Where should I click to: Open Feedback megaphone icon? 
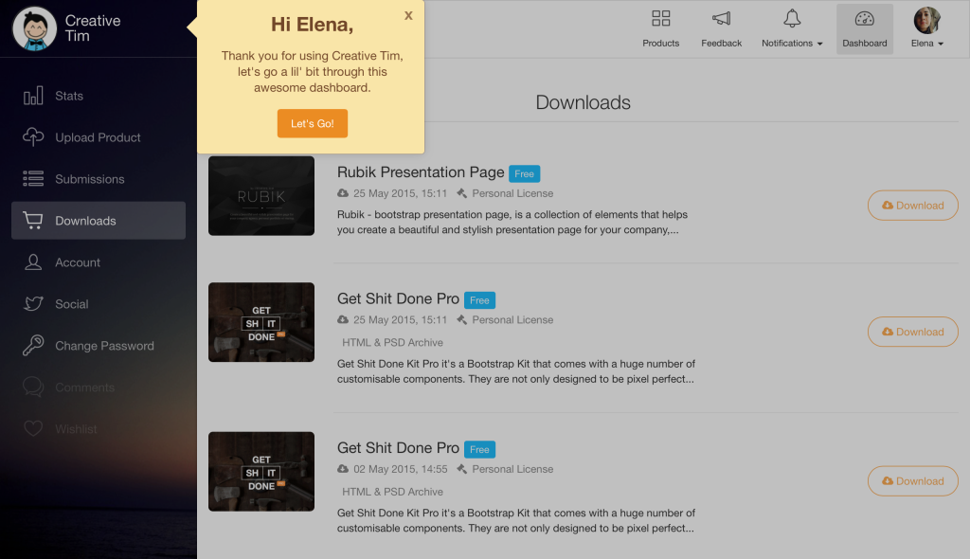721,19
